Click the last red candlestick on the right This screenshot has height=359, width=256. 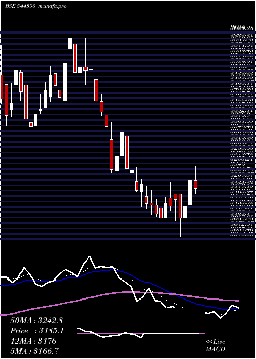196,184
